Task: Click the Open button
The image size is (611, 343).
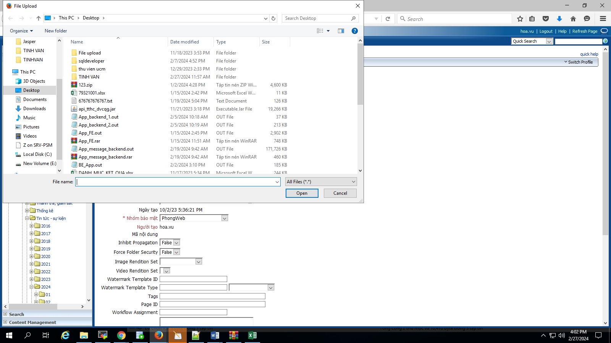Action: pos(302,193)
